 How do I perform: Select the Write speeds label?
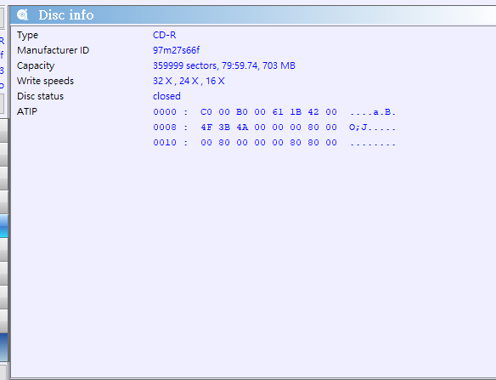click(x=45, y=81)
